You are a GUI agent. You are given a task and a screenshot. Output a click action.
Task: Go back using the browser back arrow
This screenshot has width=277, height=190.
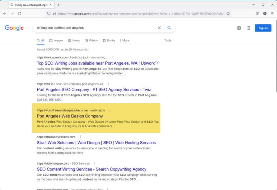point(5,14)
